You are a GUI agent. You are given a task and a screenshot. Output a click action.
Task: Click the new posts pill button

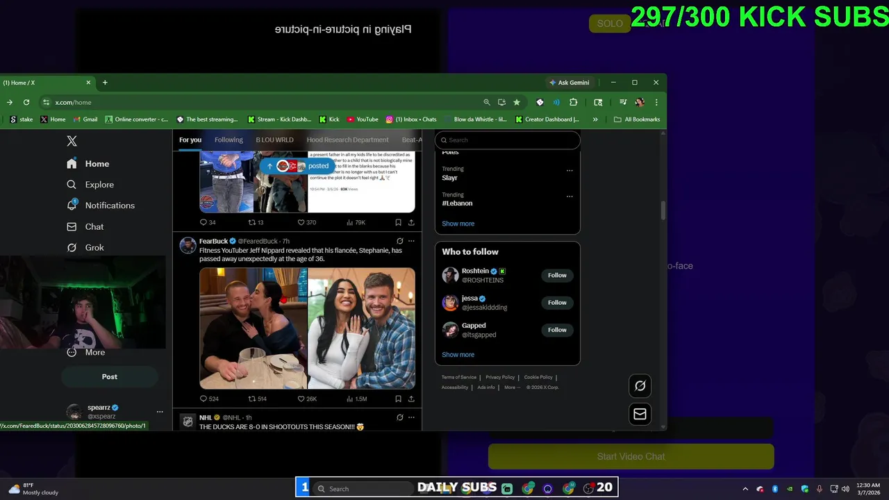[x=297, y=166]
